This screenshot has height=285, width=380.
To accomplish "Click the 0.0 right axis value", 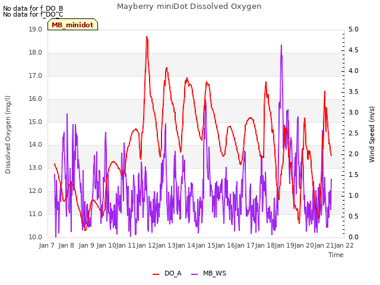I will click(x=353, y=237).
